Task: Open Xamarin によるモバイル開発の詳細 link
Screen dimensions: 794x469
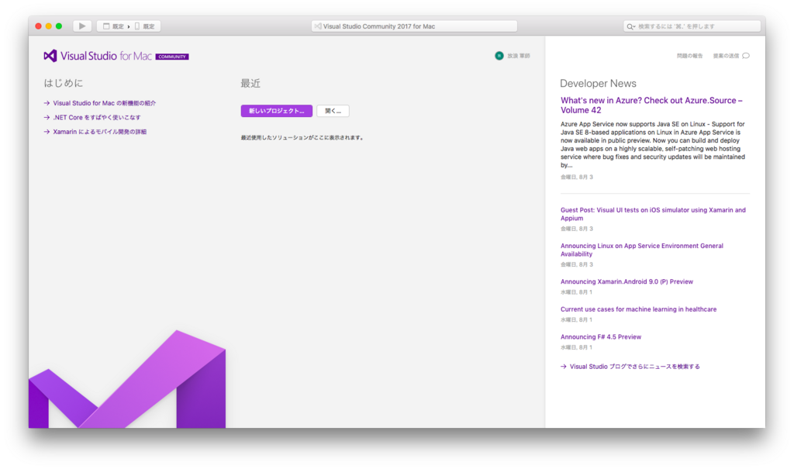Action: point(100,132)
